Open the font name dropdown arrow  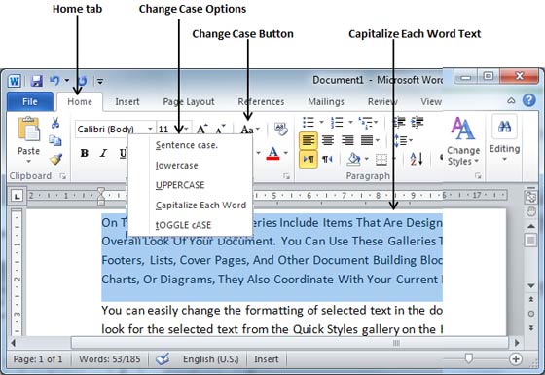150,129
